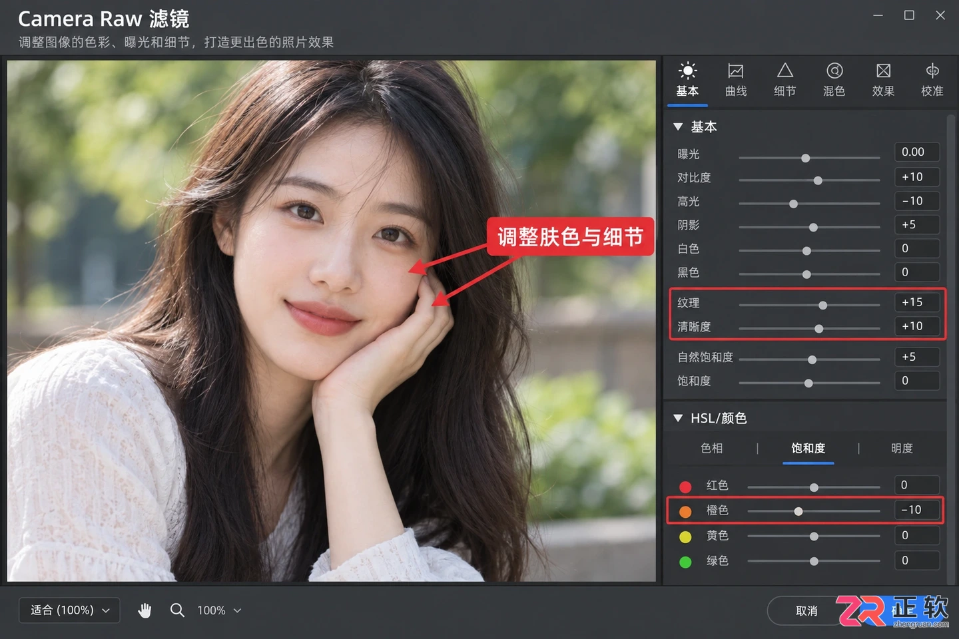959x639 pixels.
Task: Switch to the 色相 hue tab
Action: [x=711, y=448]
